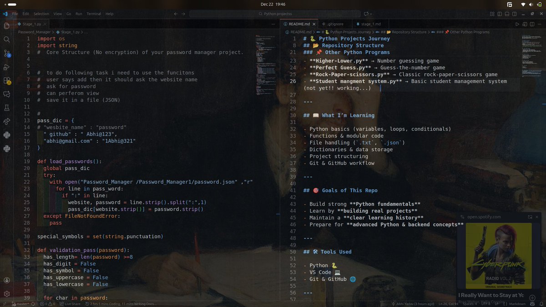Click the "What I'm Learning" heading line
The image size is (546, 307).
pos(339,116)
